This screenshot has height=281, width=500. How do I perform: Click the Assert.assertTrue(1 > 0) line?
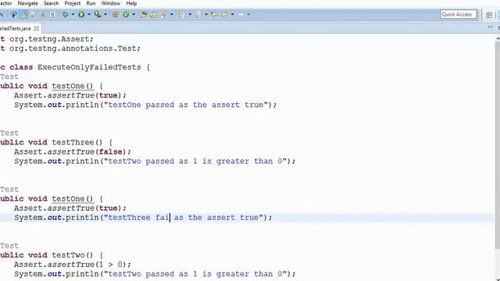(x=73, y=265)
